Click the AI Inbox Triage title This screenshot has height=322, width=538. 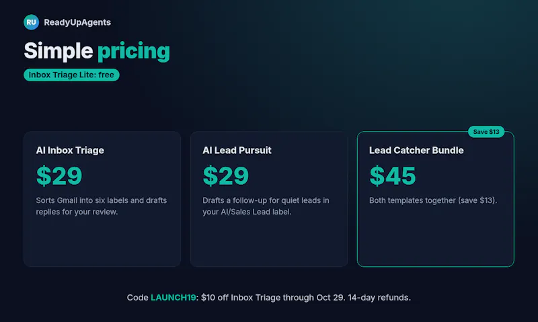pyautogui.click(x=70, y=150)
